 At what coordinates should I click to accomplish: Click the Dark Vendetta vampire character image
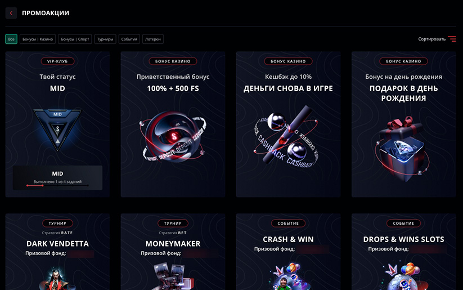point(56,279)
